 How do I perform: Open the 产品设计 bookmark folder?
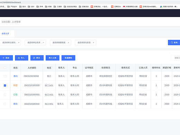pos(12,7)
